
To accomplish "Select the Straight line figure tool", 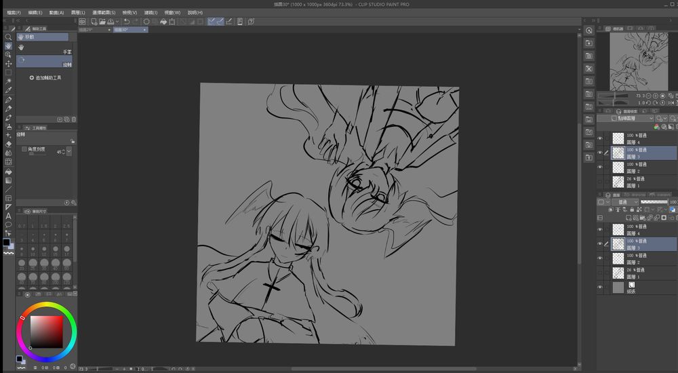I will [8, 189].
